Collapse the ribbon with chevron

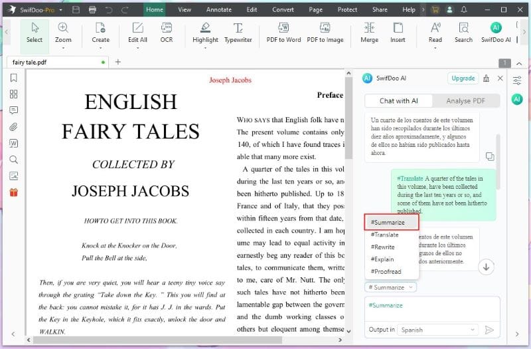click(519, 63)
